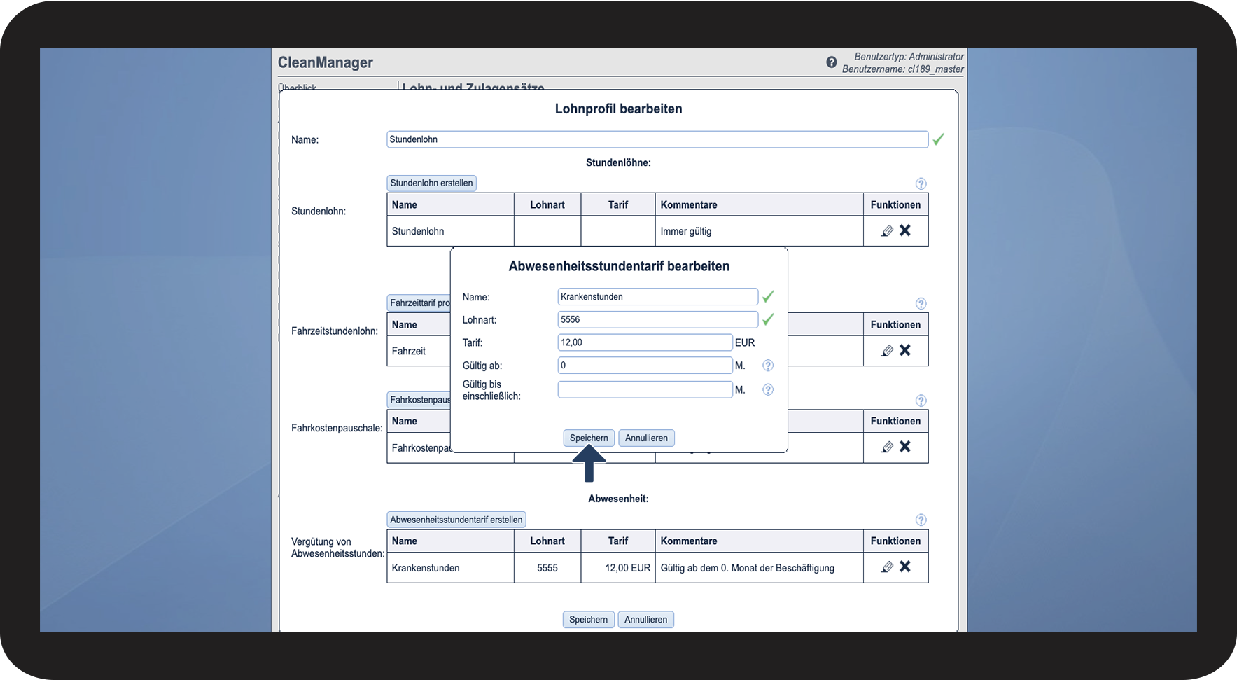
Task: Select the 12,00 EUR Tarif cell
Action: tap(618, 568)
